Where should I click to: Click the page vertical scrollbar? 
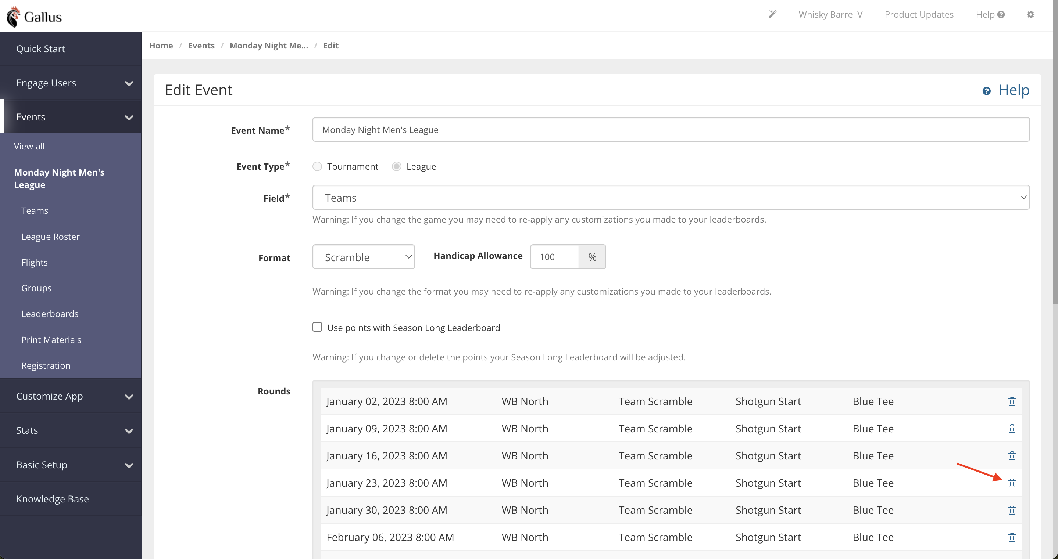coord(1055,152)
